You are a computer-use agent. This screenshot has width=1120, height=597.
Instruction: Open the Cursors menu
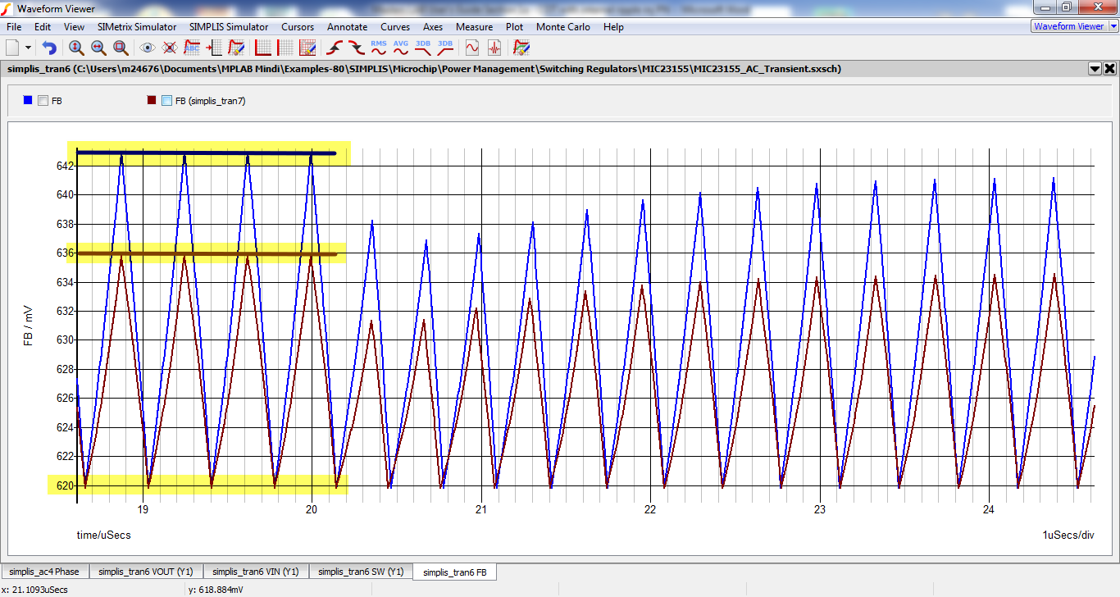[x=298, y=26]
